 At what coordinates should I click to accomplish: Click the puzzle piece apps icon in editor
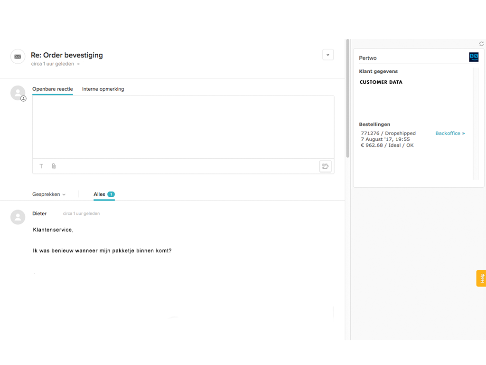click(x=325, y=166)
